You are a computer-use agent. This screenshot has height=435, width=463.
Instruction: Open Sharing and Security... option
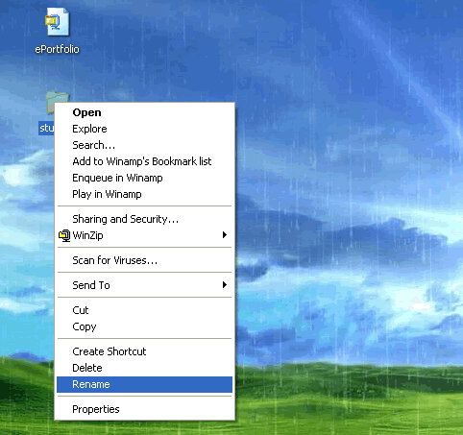(144, 219)
